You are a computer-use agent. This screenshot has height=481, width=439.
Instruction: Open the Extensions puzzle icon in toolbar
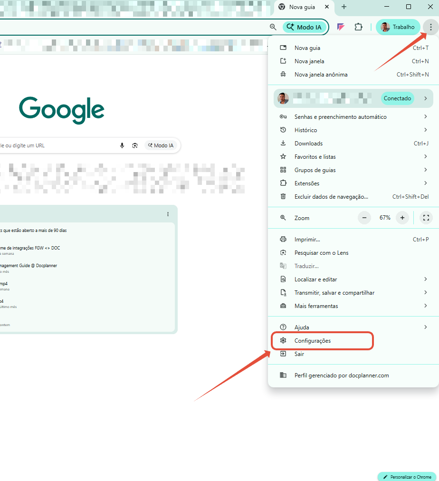358,27
